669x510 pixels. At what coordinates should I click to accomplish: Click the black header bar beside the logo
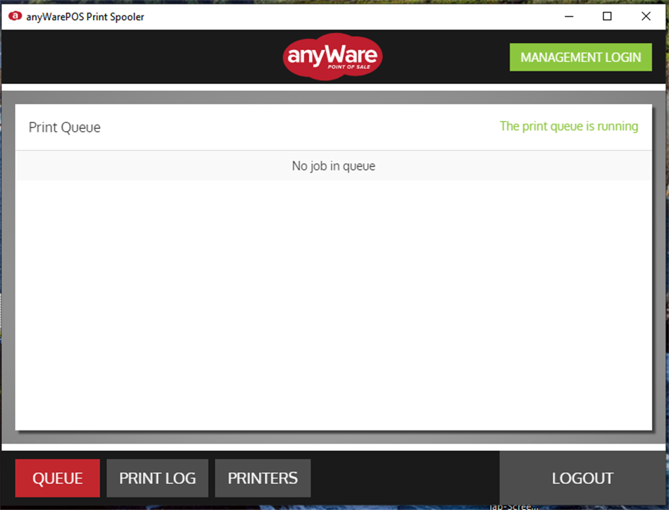(x=141, y=57)
